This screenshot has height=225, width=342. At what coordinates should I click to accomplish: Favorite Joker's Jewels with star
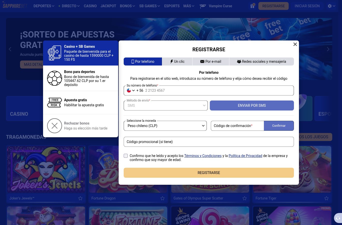80,198
